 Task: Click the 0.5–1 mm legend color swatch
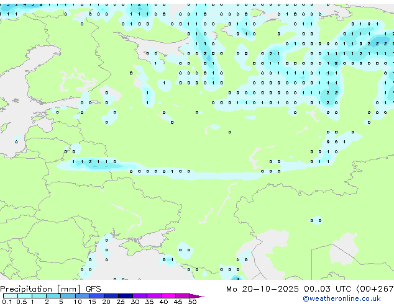[x=25, y=296]
